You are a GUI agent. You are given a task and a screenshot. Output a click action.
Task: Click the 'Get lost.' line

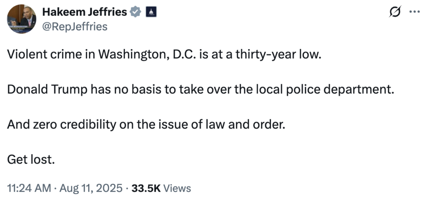click(31, 160)
